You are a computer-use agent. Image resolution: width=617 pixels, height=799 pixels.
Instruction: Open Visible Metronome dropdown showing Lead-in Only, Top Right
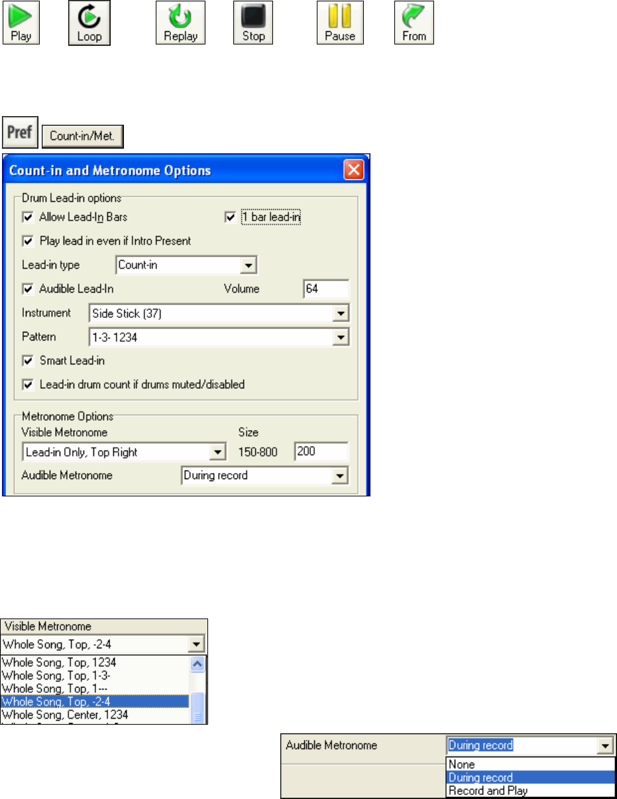218,453
